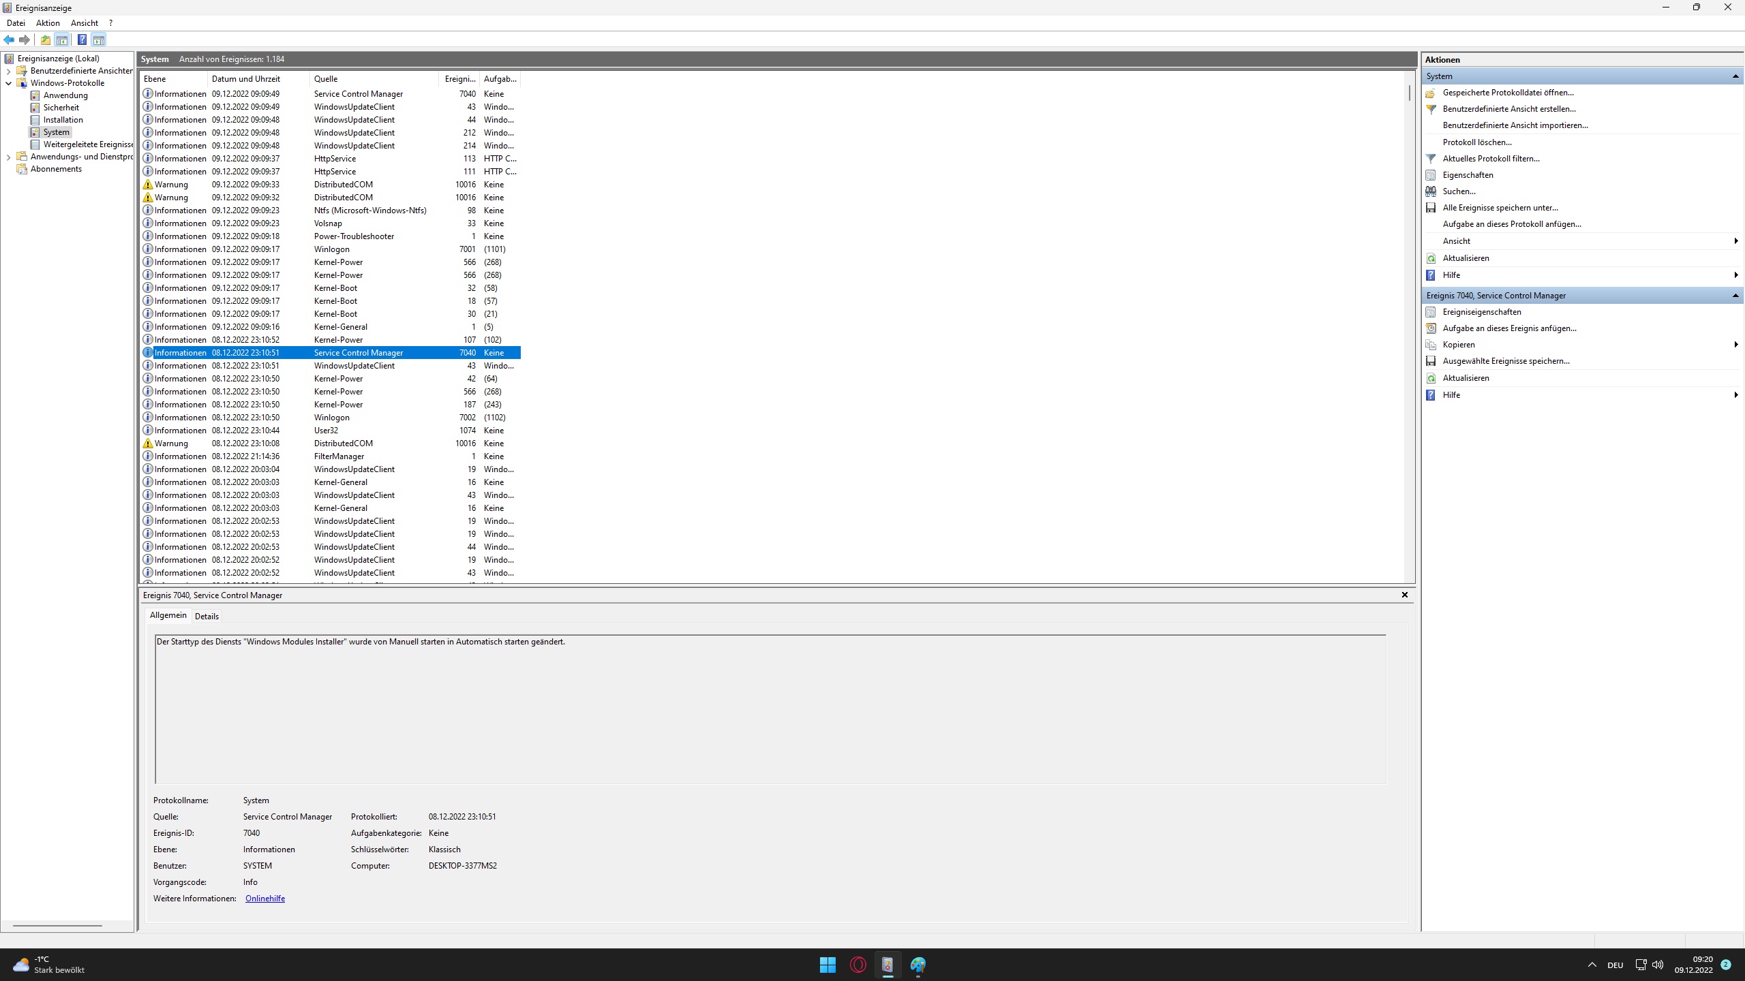Click the filter funnel icon for current log

[x=1431, y=159]
